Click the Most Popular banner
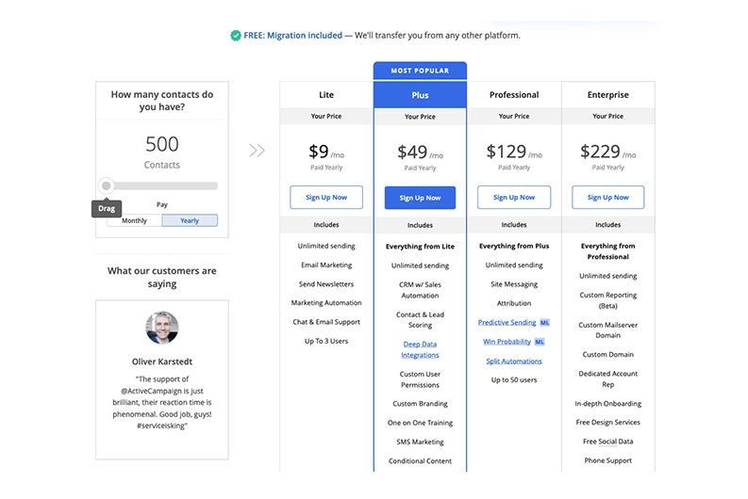The image size is (748, 499). click(x=420, y=71)
